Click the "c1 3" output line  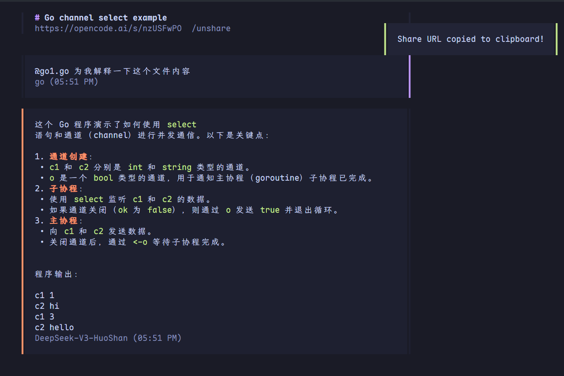[45, 317]
